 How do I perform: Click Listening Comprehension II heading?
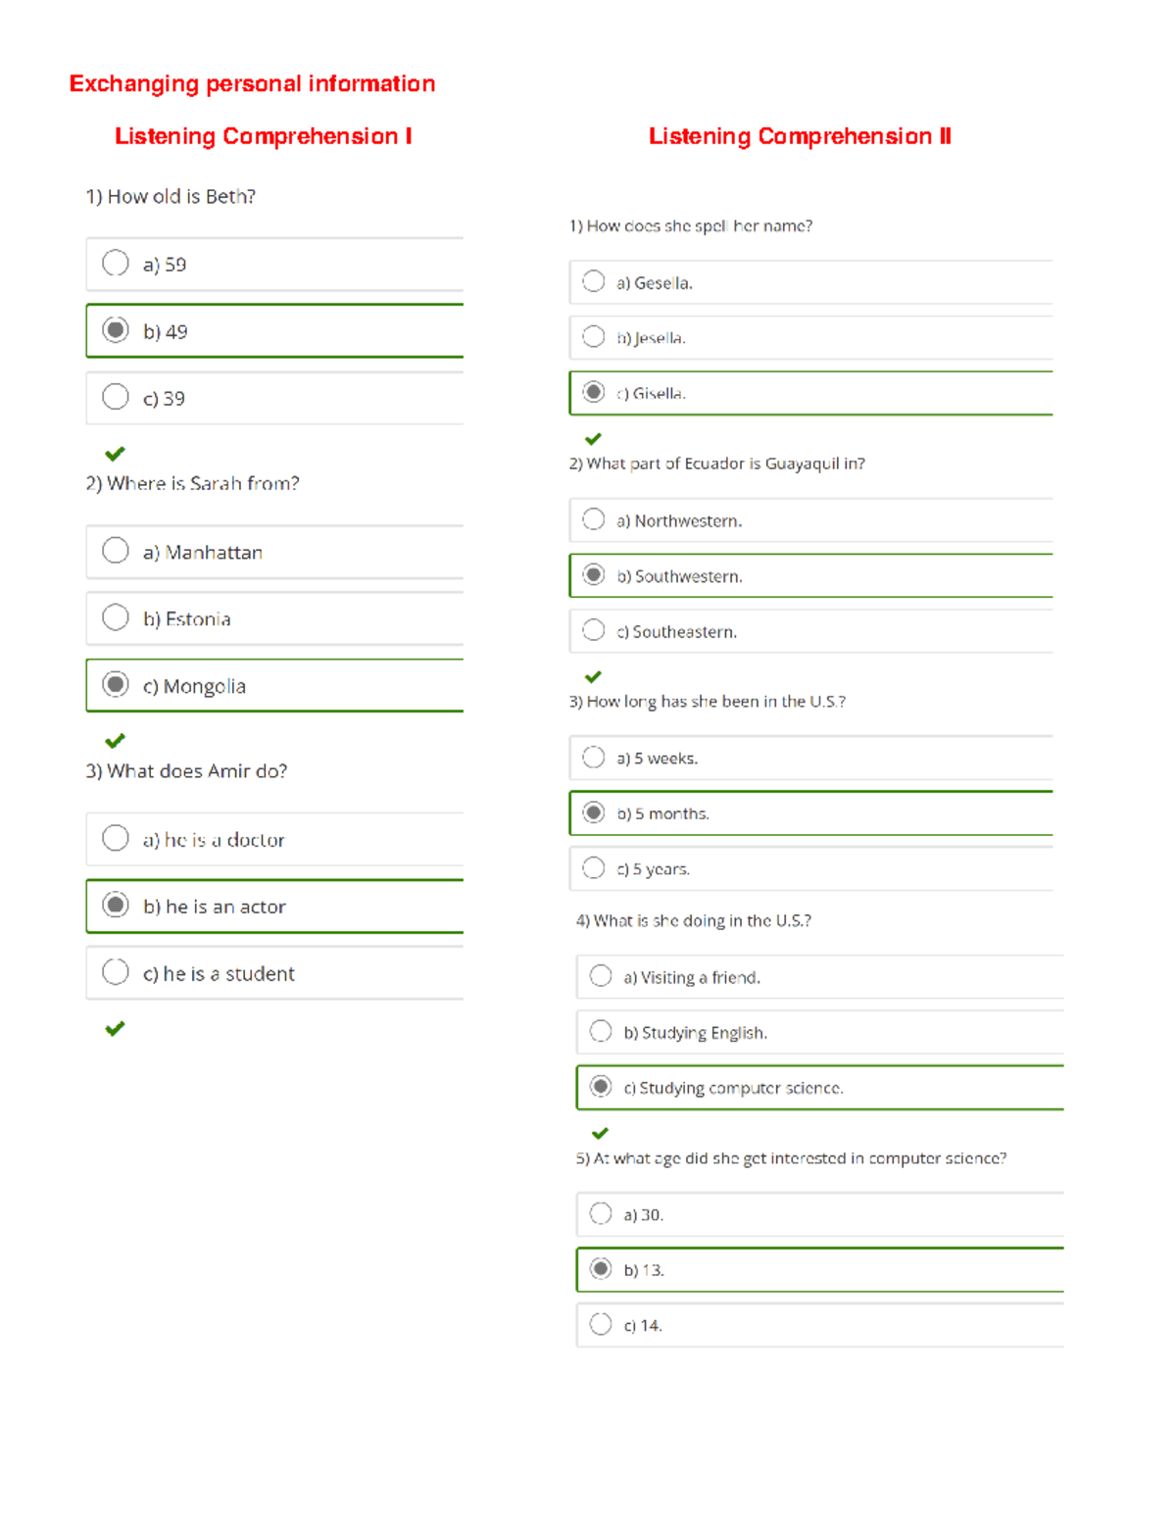(x=800, y=136)
